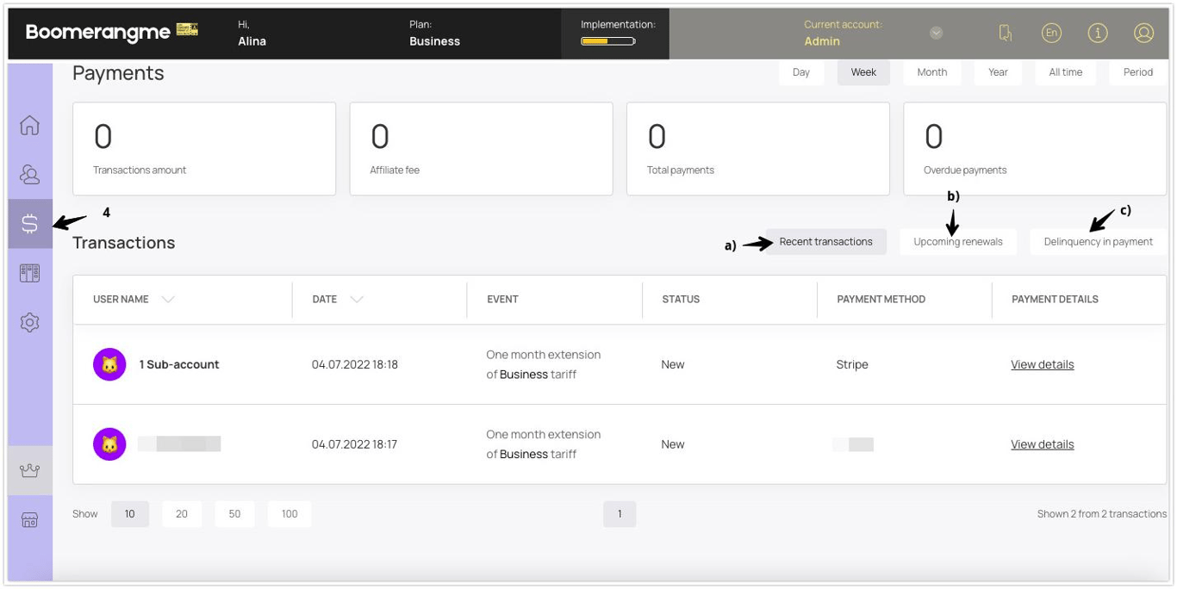Open the En language selector
The height and width of the screenshot is (589, 1177).
click(1051, 33)
